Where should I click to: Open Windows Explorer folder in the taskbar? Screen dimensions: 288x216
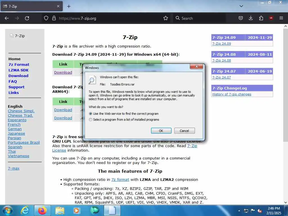pyautogui.click(x=60, y=211)
